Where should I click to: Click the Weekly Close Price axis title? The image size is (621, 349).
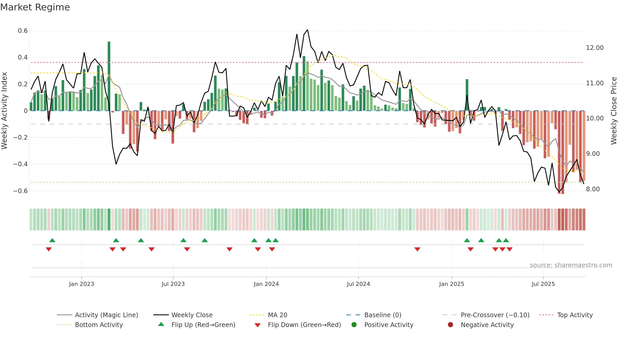(614, 111)
